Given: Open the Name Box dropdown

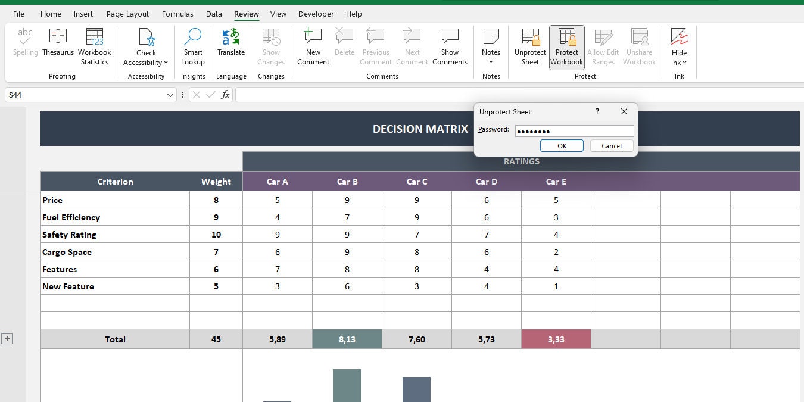Looking at the screenshot, I should [x=171, y=95].
